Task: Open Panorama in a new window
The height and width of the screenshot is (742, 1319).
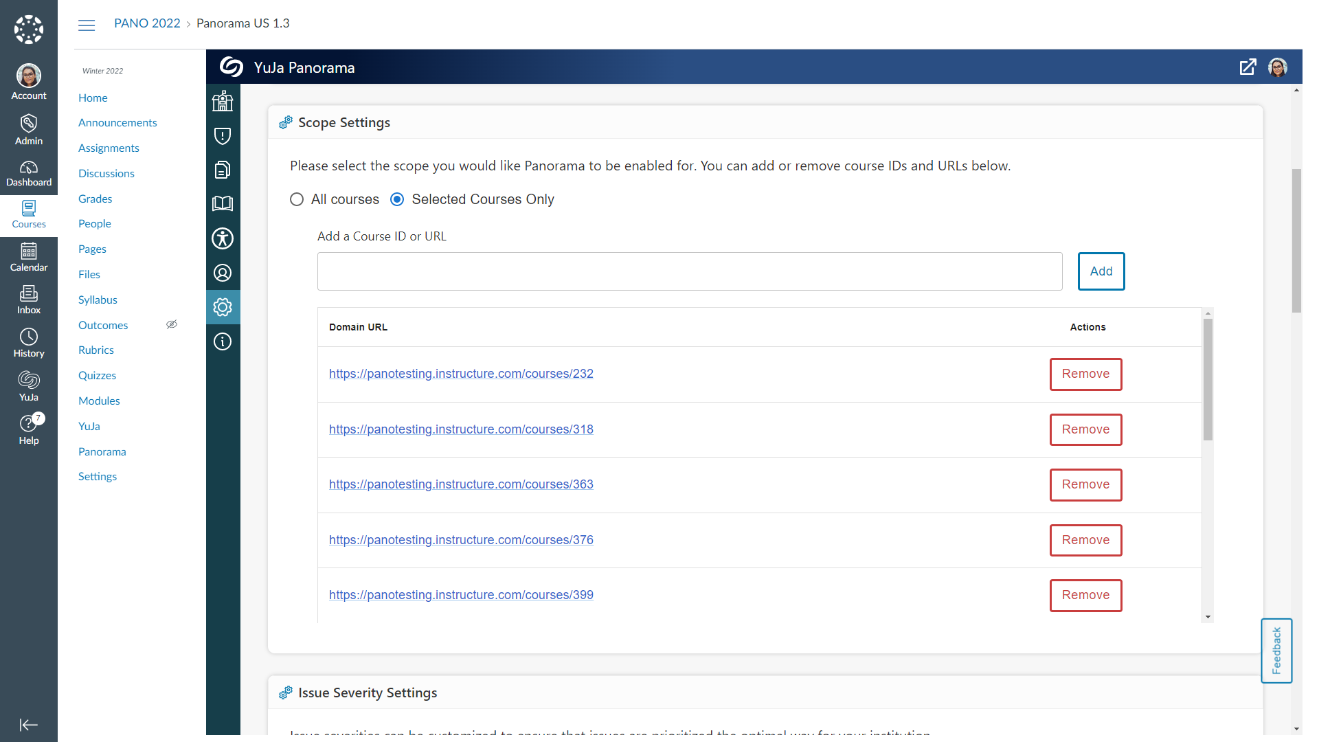Action: (1248, 67)
